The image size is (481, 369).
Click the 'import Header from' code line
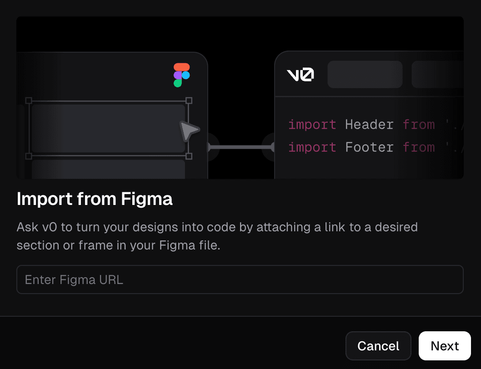pyautogui.click(x=361, y=124)
